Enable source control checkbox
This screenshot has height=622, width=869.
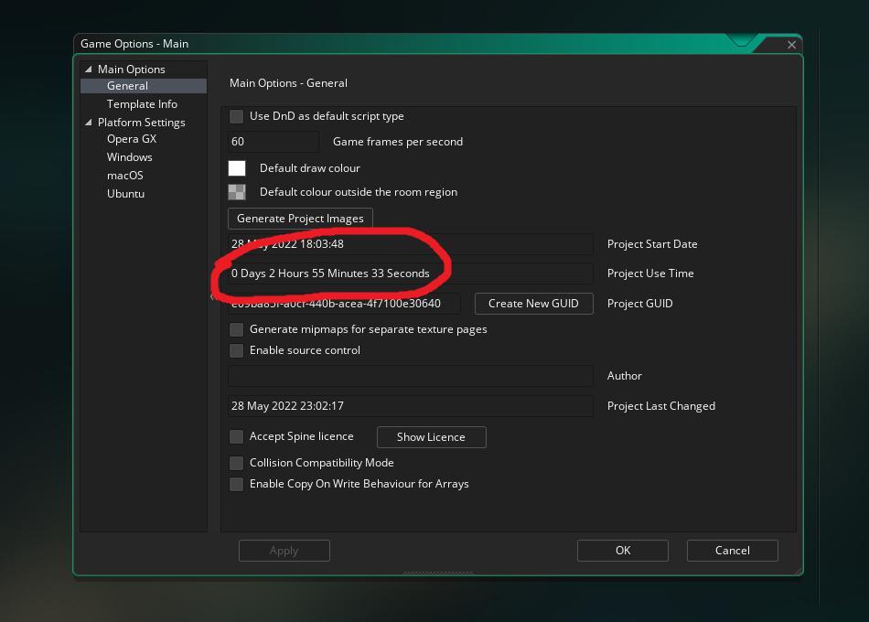tap(237, 350)
